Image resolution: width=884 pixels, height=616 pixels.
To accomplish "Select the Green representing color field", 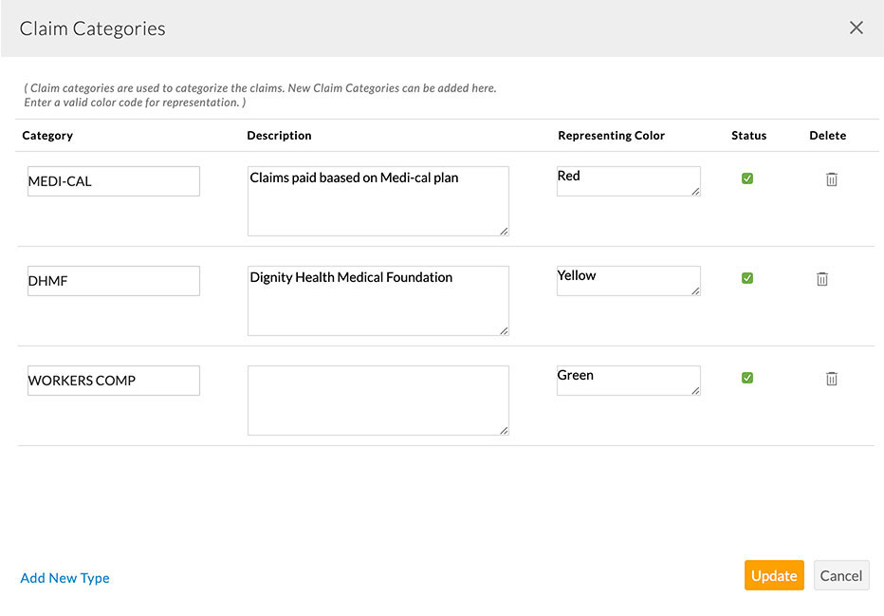I will (628, 380).
